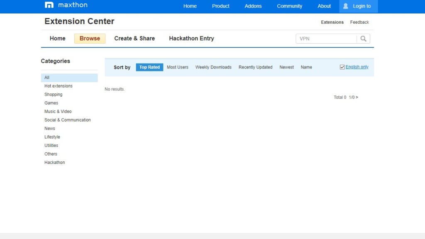The image size is (425, 239).
Task: Select the Browse tab
Action: click(90, 39)
